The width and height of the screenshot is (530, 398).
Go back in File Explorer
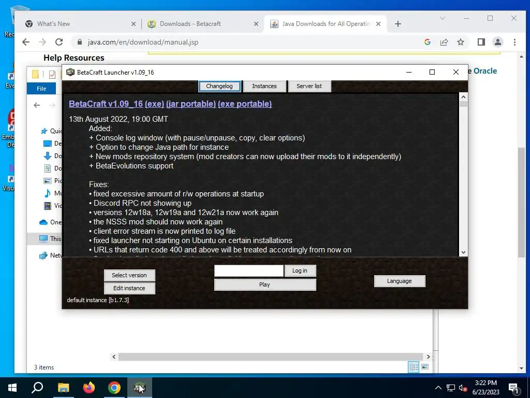click(37, 105)
